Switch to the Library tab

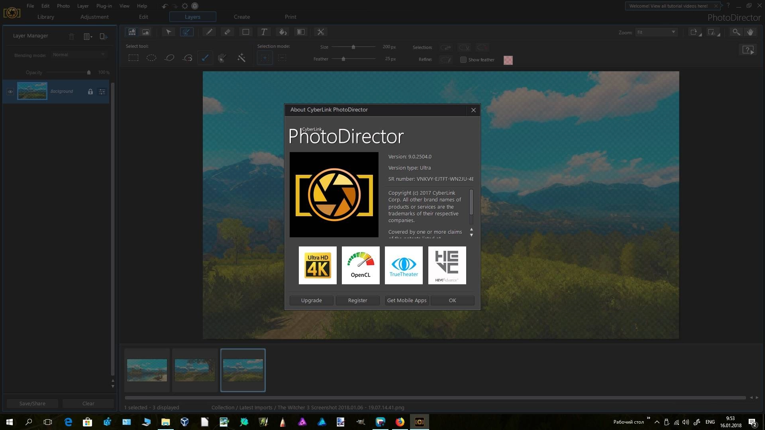point(46,17)
